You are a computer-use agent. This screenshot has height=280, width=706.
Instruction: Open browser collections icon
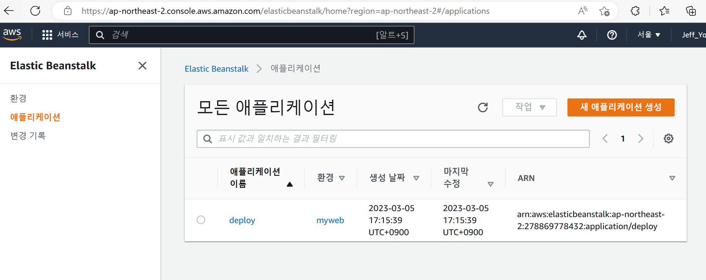point(691,11)
